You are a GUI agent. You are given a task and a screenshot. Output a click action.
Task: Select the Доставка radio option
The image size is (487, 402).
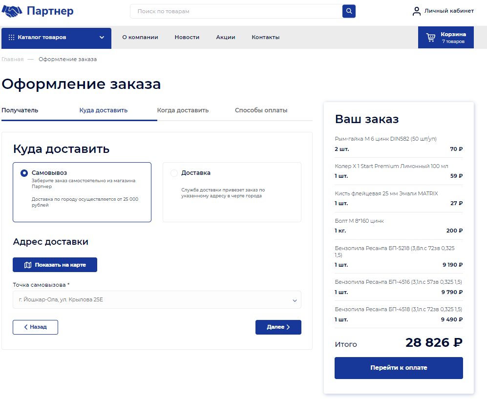pos(174,173)
